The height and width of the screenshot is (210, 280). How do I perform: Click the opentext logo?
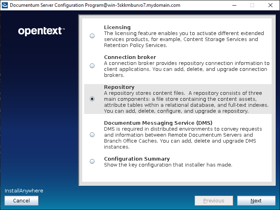pos(41,31)
